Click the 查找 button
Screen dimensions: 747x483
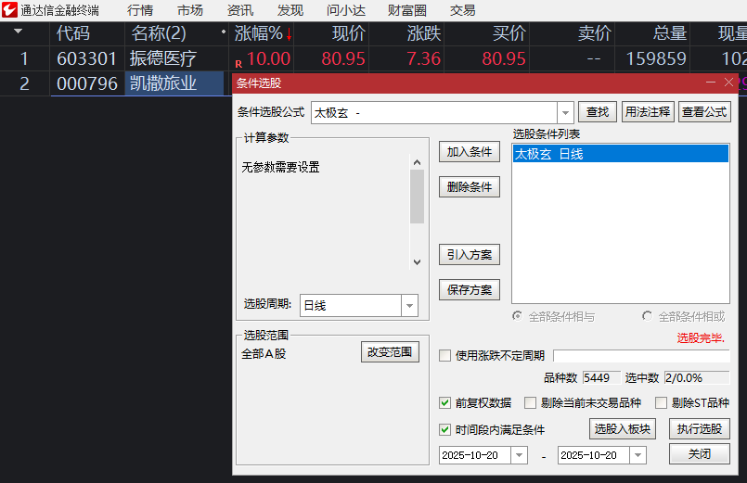(x=598, y=112)
